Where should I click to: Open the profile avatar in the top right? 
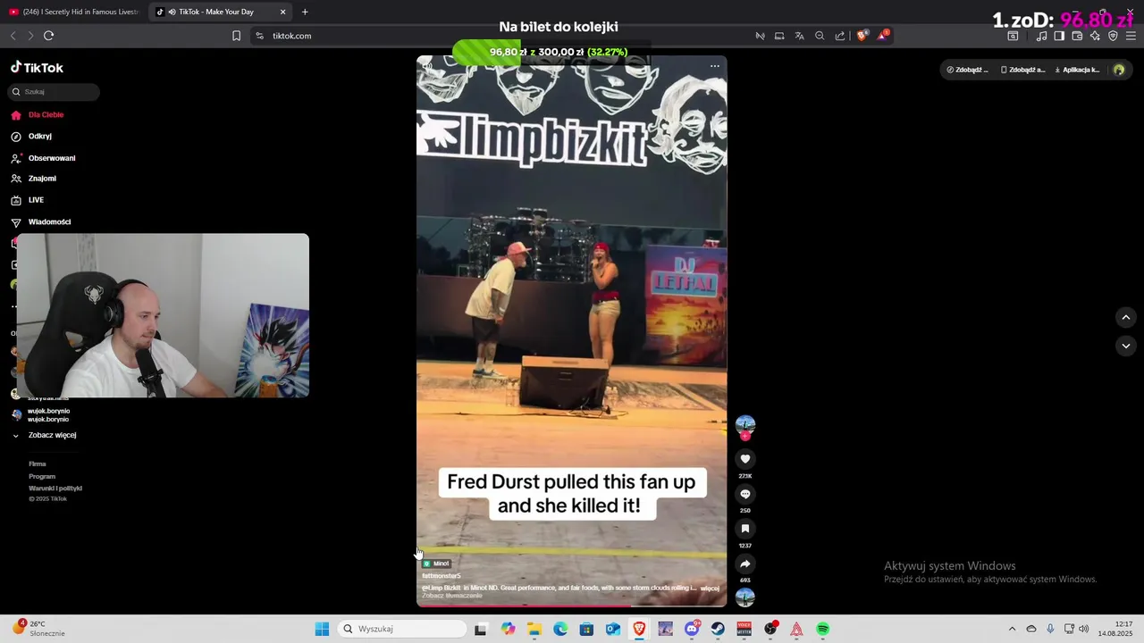pyautogui.click(x=1119, y=70)
